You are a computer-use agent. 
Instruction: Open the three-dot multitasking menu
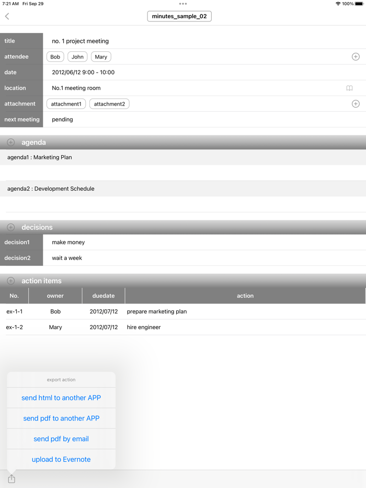[x=183, y=4]
